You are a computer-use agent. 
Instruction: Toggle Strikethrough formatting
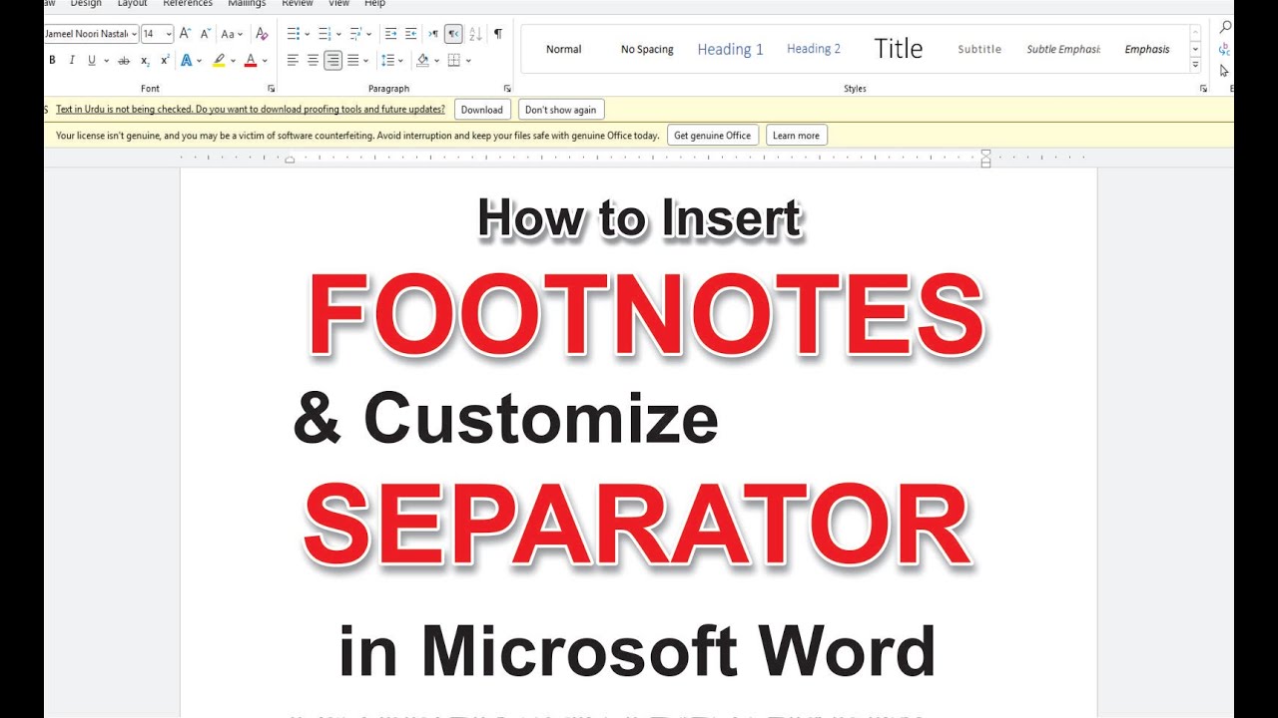pyautogui.click(x=124, y=61)
